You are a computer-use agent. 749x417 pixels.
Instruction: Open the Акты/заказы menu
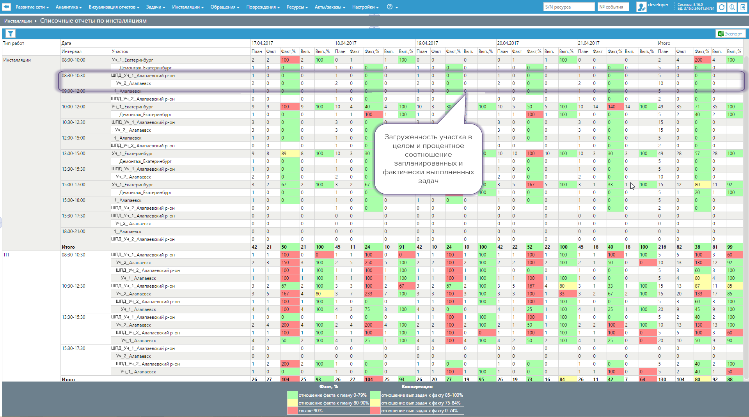click(x=330, y=7)
